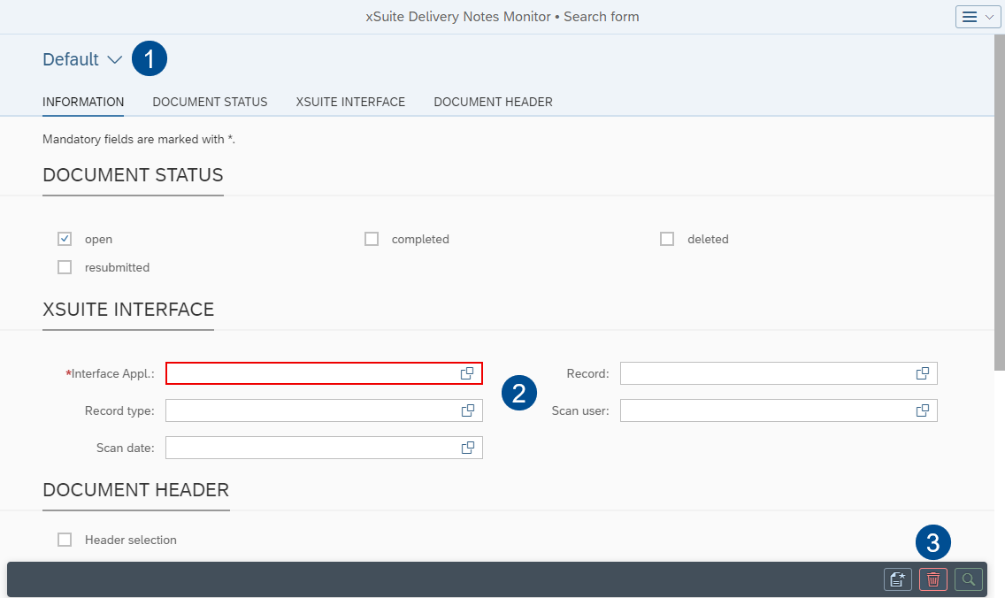Image resolution: width=1005 pixels, height=598 pixels.
Task: Click into the Interface Appl. input field
Action: 310,373
